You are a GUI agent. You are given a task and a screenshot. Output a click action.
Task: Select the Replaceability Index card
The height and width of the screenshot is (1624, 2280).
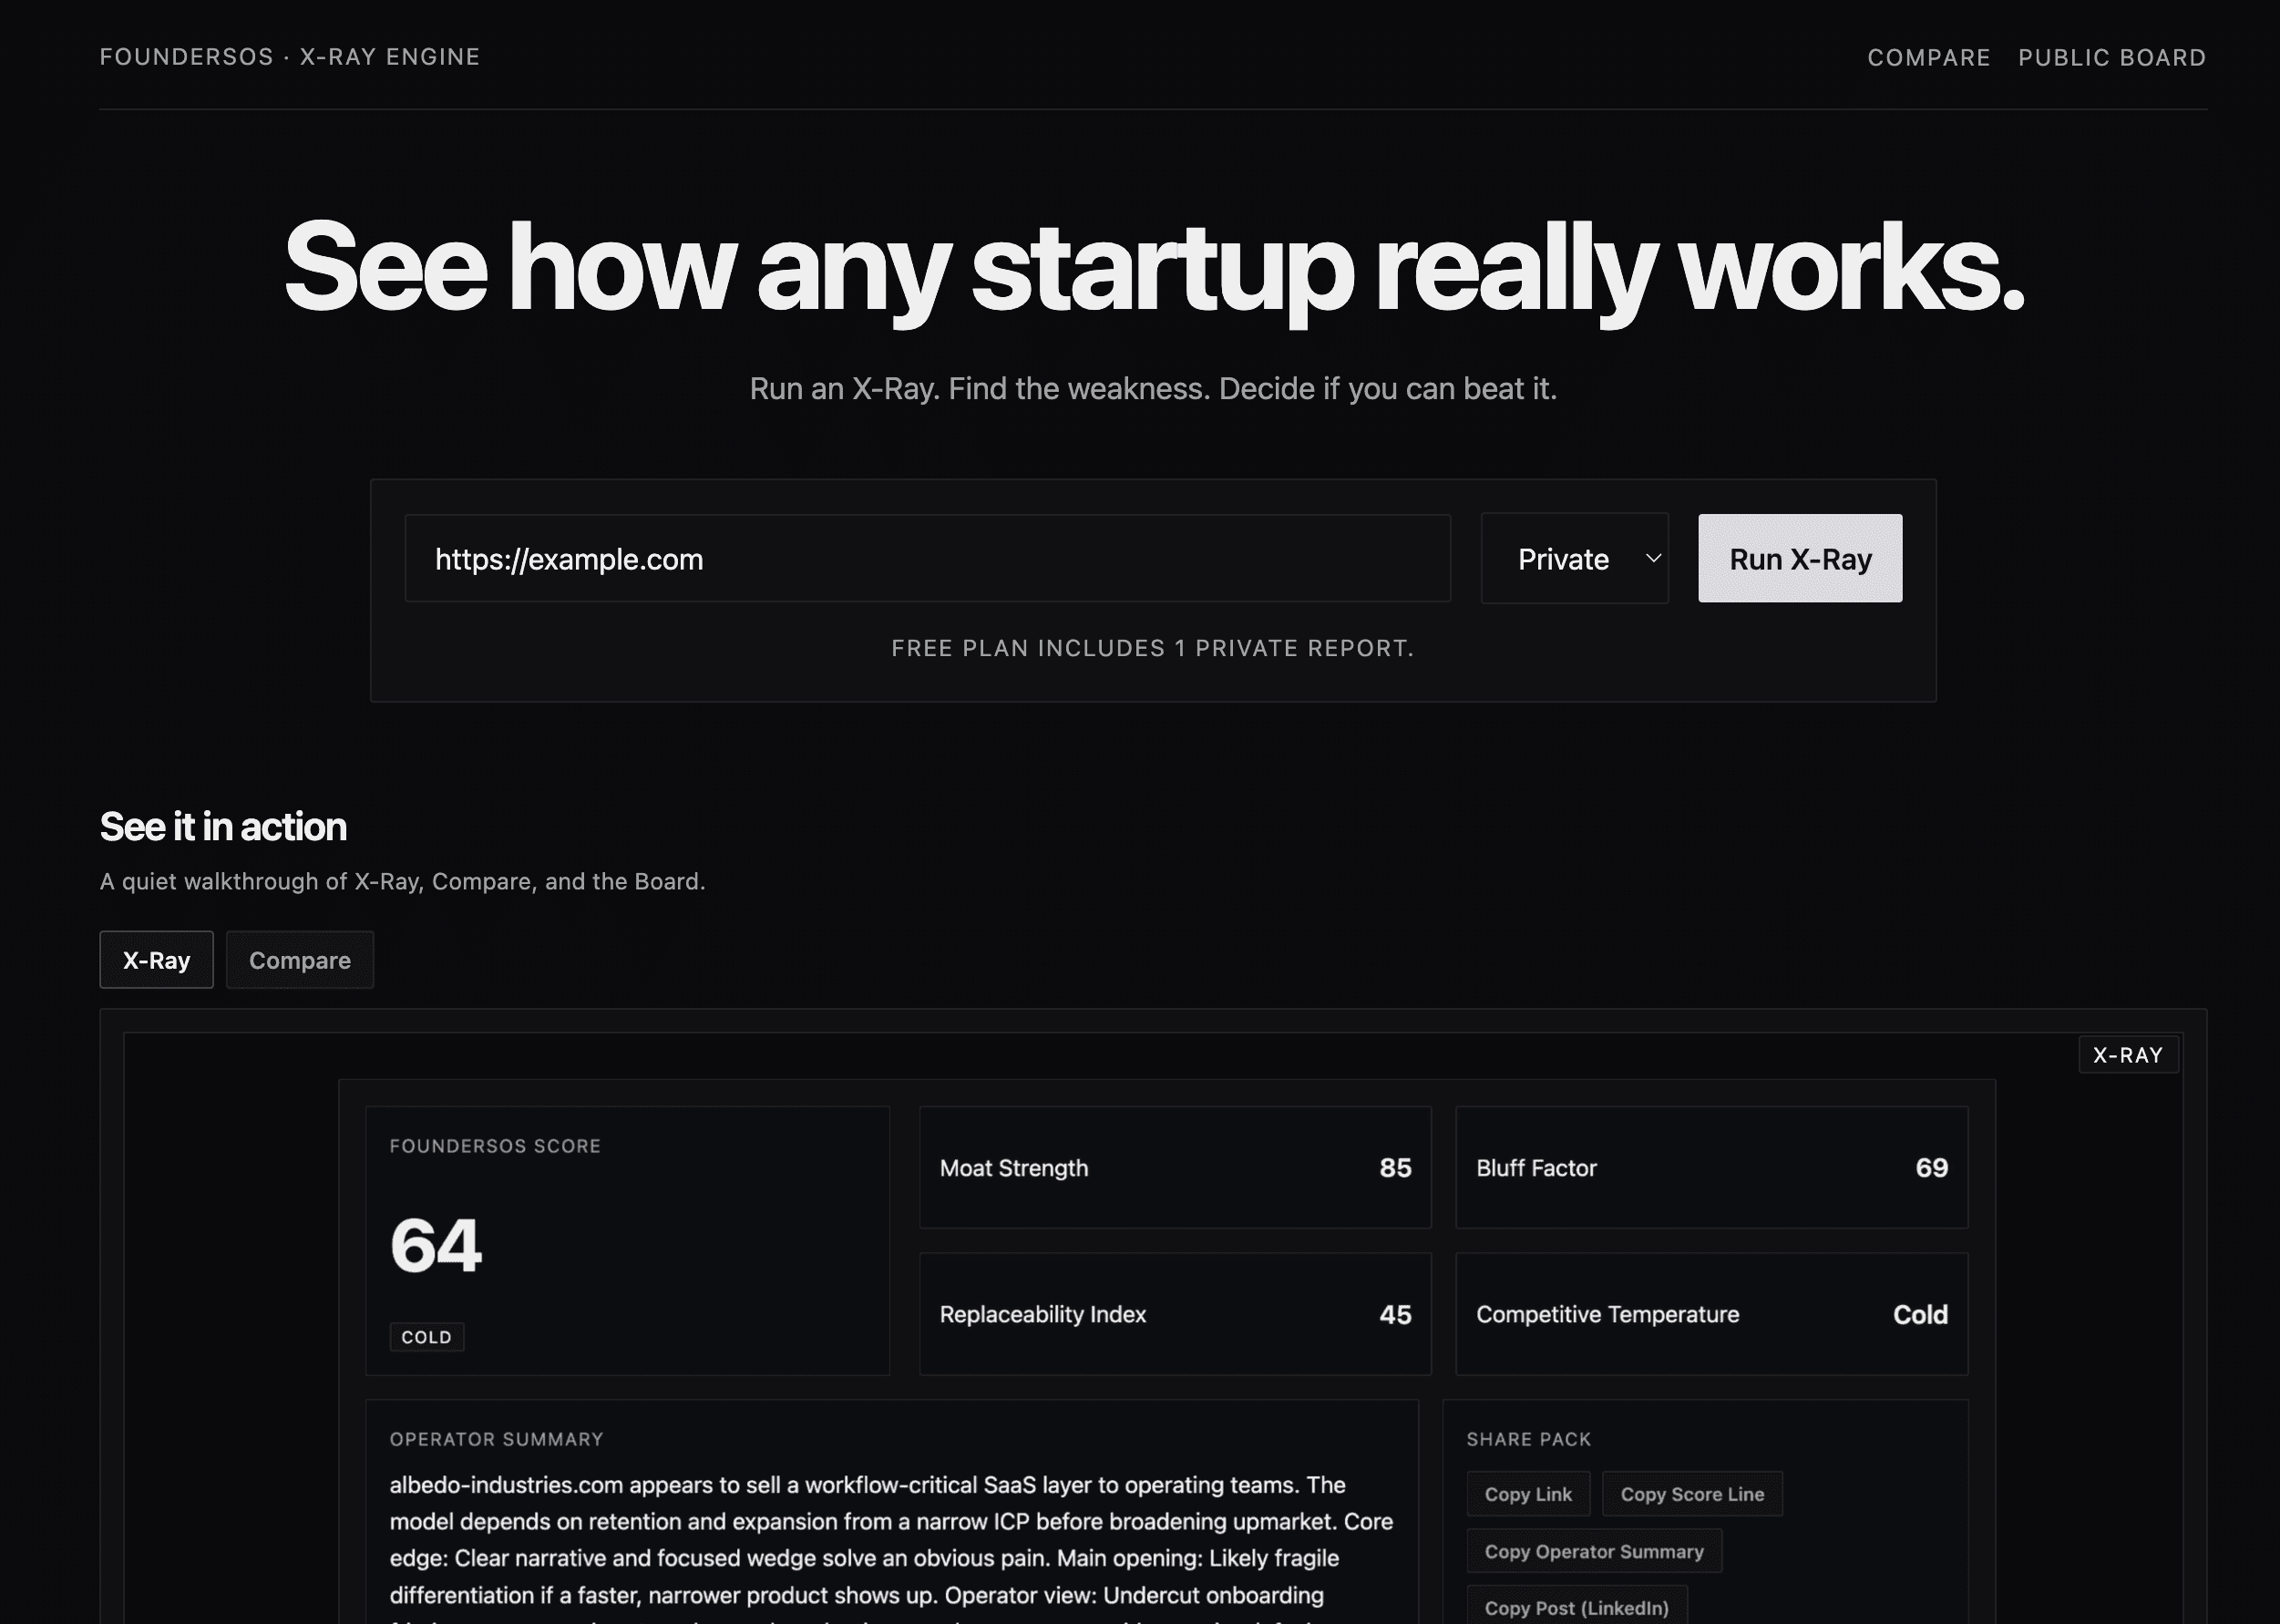[x=1174, y=1315]
